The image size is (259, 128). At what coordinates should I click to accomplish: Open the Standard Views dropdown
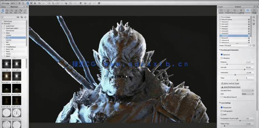(248, 90)
